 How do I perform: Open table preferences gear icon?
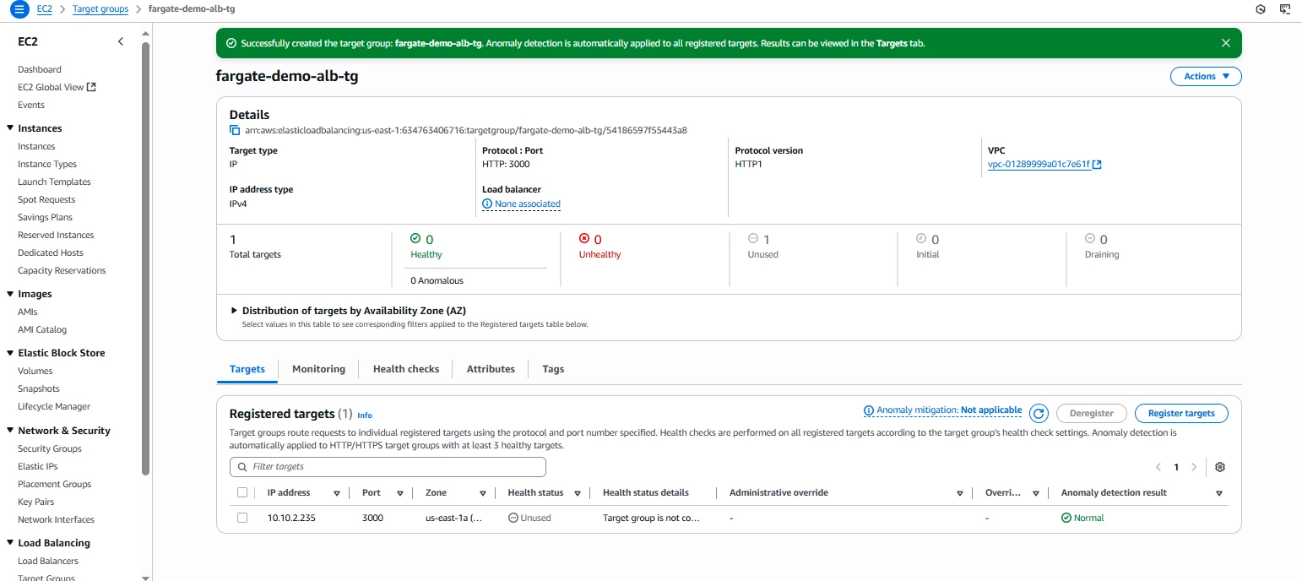(1219, 467)
